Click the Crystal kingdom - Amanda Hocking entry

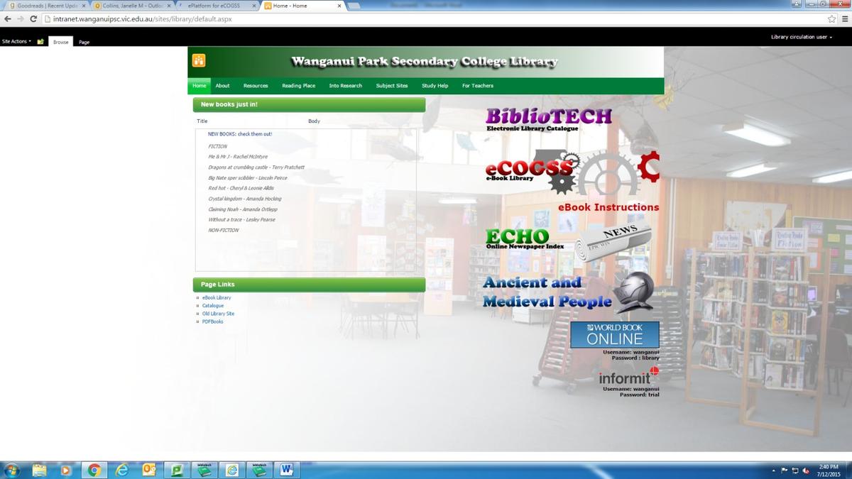tap(245, 199)
